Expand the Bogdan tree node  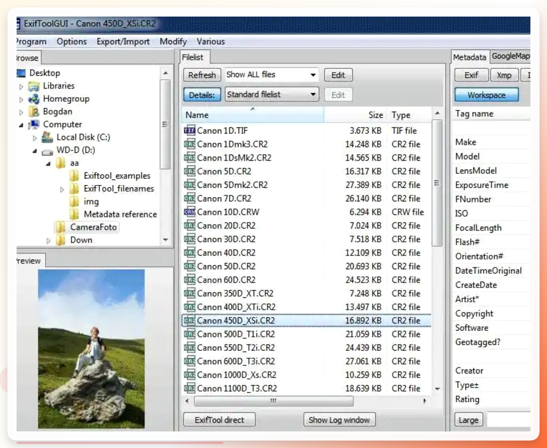coord(21,113)
